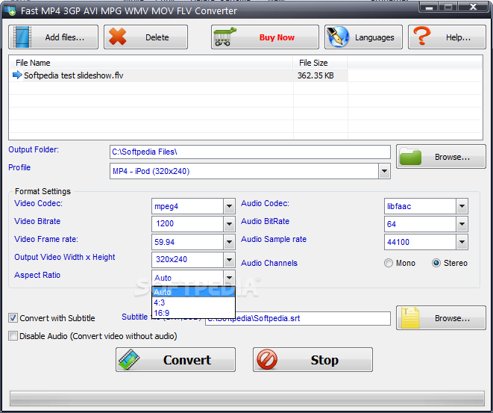The width and height of the screenshot is (493, 413).
Task: Click the Add files... button label
Action: pos(65,37)
